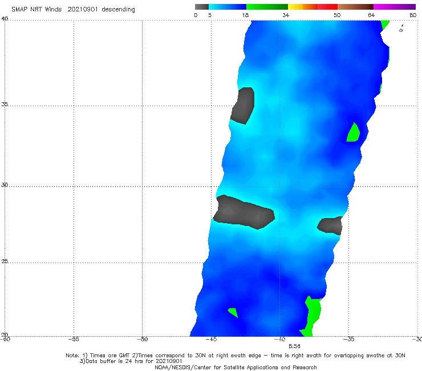Click the colorbar label 18
This screenshot has width=422, height=371.
pos(245,15)
